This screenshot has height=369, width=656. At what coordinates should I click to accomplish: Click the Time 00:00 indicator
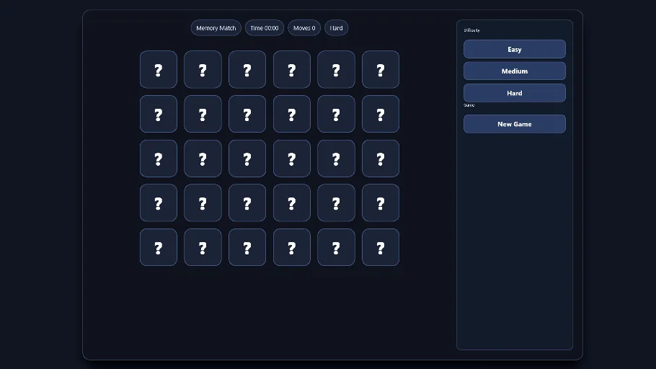click(x=265, y=28)
